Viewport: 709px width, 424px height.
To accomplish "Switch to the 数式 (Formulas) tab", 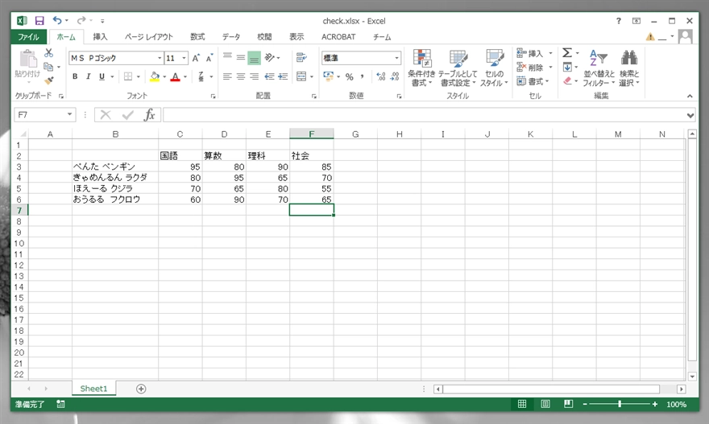I will tap(197, 37).
